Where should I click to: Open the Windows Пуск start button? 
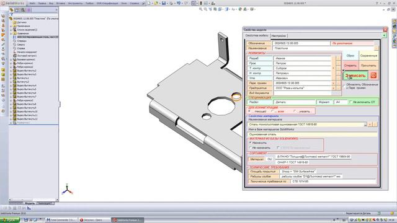point(10,220)
